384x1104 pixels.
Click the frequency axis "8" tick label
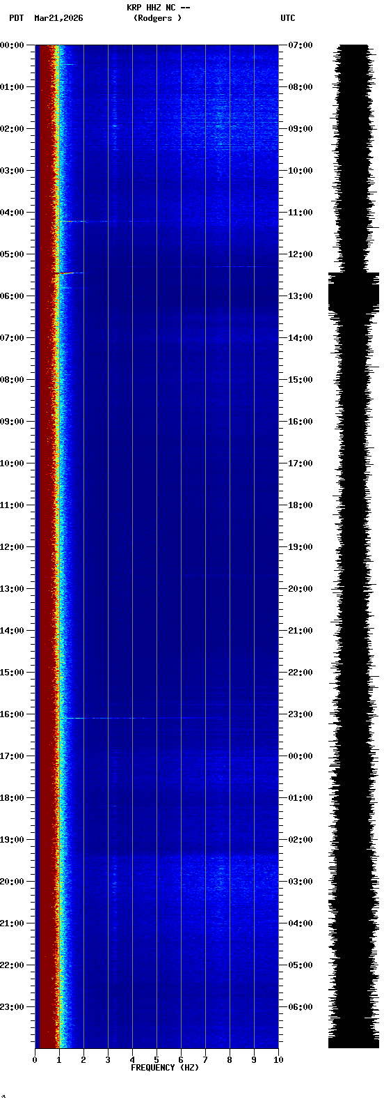[230, 1060]
